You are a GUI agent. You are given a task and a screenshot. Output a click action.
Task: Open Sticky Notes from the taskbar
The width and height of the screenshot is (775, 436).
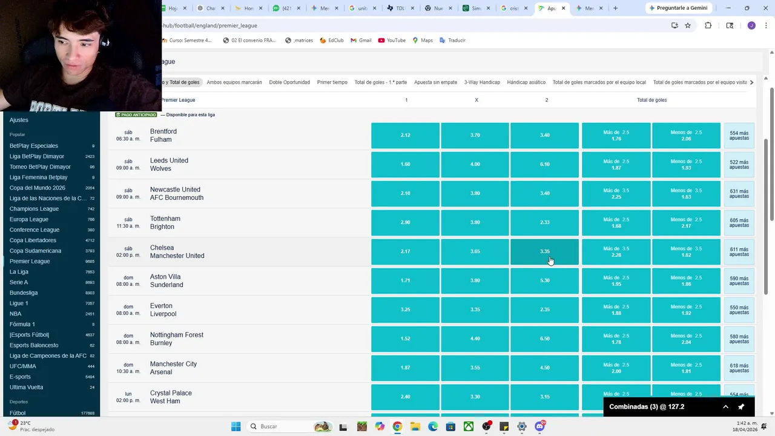504,426
